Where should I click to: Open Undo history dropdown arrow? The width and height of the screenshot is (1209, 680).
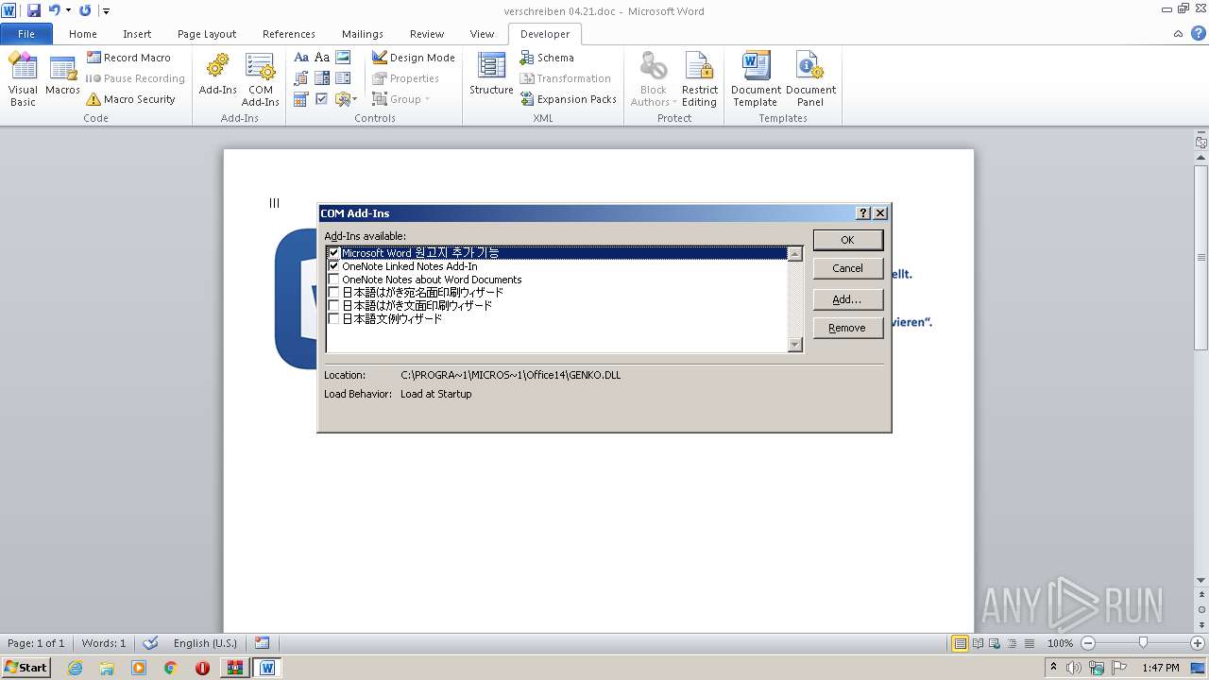pyautogui.click(x=68, y=10)
